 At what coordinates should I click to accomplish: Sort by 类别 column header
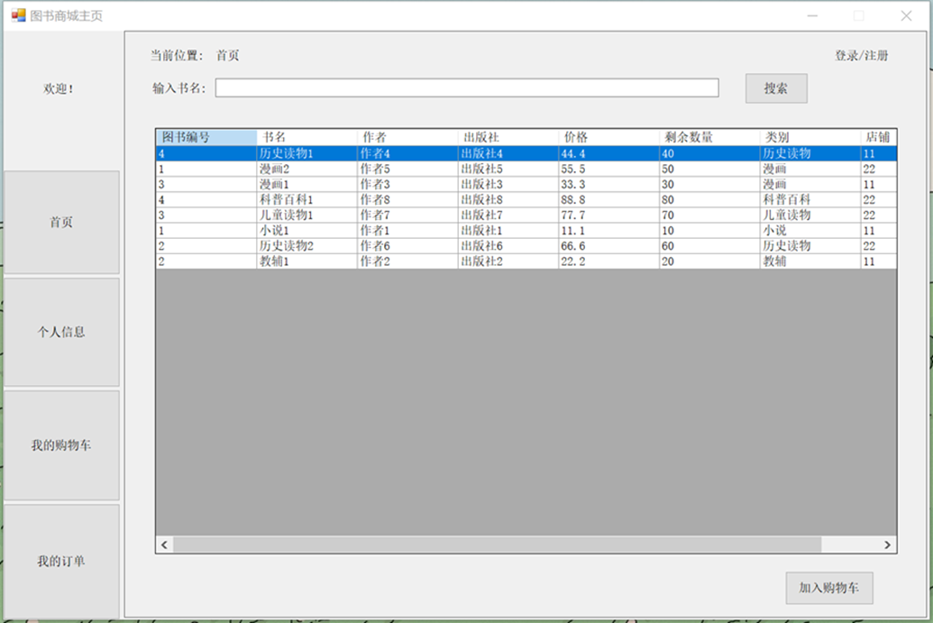[x=810, y=137]
